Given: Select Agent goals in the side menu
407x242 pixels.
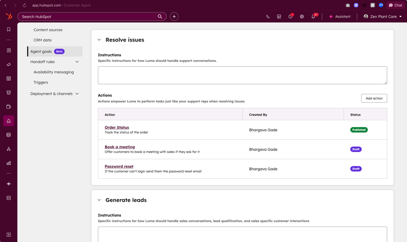Looking at the screenshot, I should [x=41, y=51].
